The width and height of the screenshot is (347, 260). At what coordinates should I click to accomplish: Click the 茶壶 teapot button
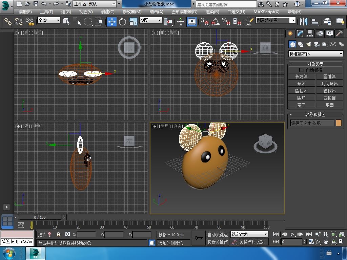[301, 105]
